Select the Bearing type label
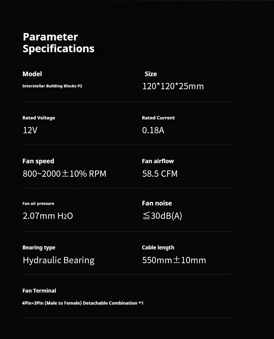The height and width of the screenshot is (339, 274). click(x=39, y=248)
